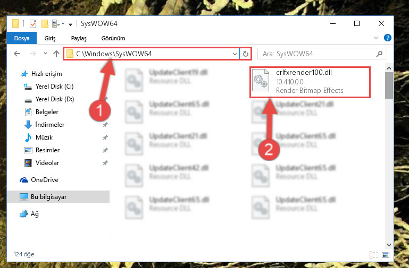
Task: Switch to large icons view in status bar
Action: [386, 255]
